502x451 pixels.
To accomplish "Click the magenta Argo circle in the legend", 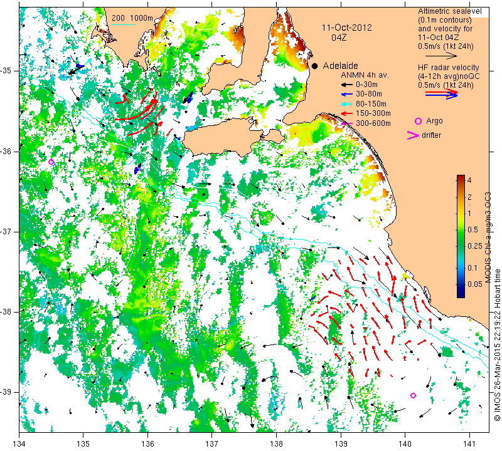I will [x=418, y=121].
